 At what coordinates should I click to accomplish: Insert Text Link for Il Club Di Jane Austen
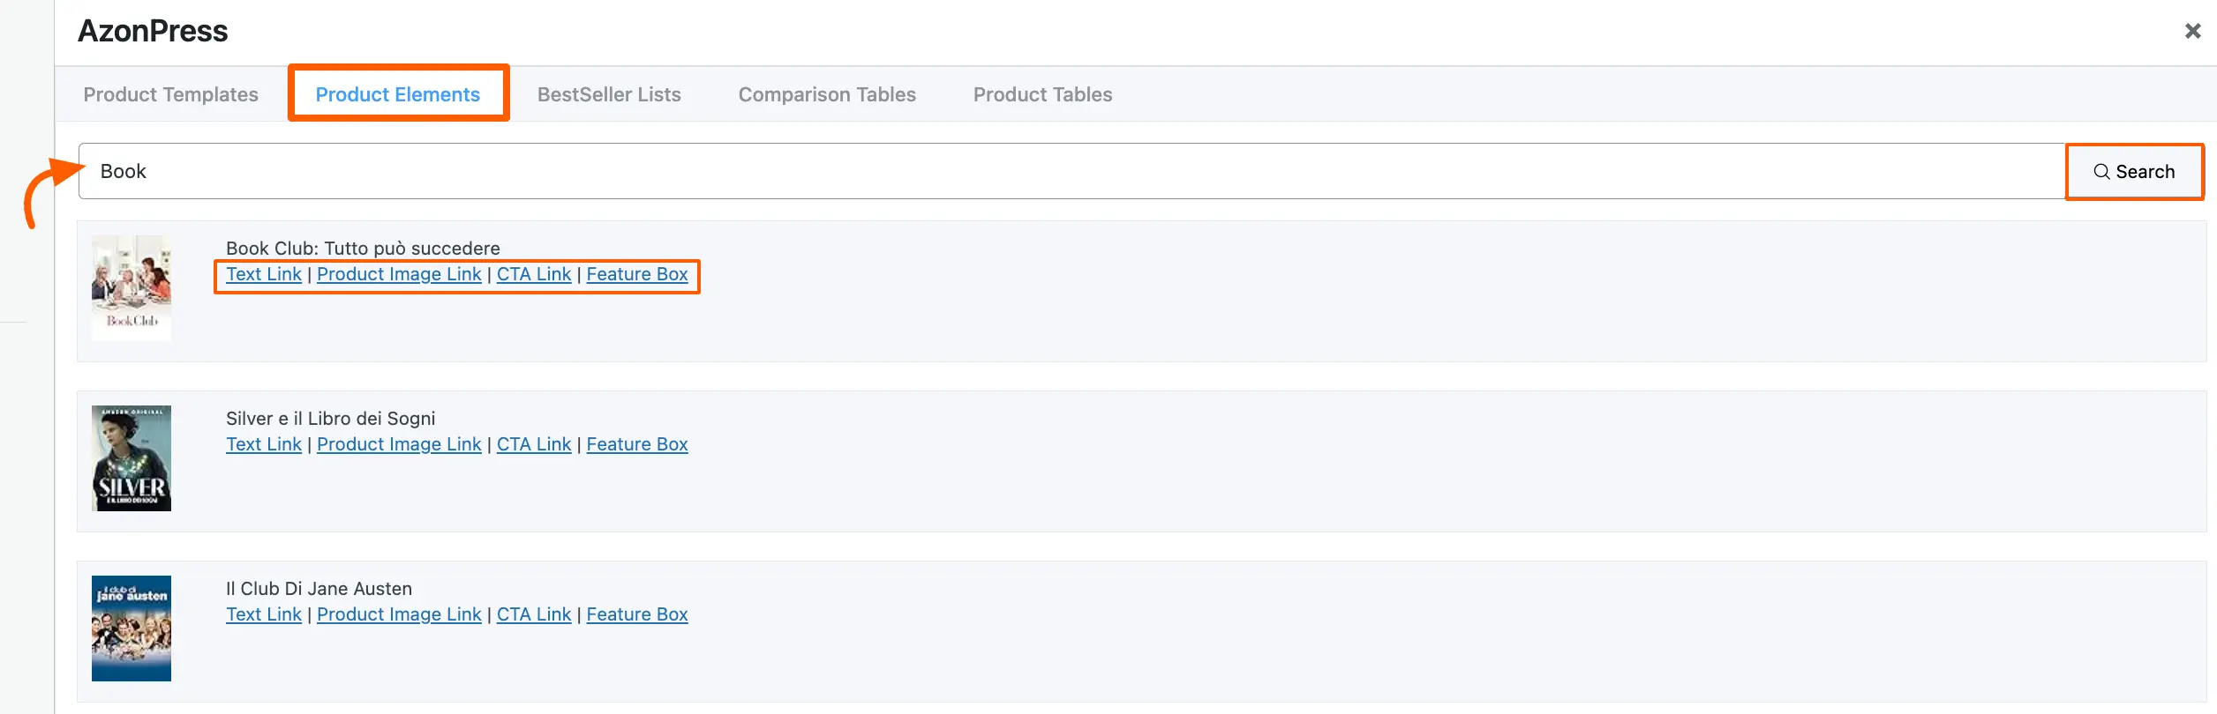264,614
